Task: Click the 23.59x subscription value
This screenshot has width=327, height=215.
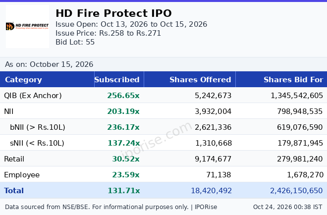Action: [126, 175]
